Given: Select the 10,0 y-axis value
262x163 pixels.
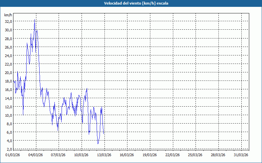Looking at the screenshot, I should (x=8, y=115).
